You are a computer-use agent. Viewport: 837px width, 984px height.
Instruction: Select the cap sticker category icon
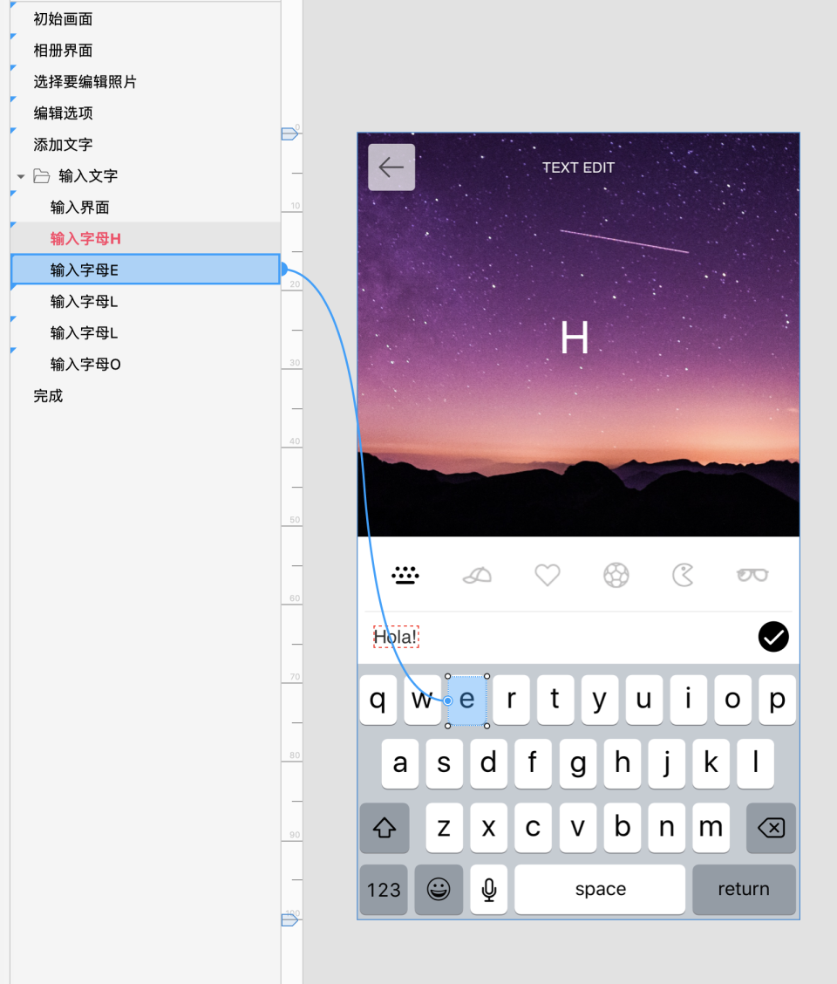click(x=477, y=575)
